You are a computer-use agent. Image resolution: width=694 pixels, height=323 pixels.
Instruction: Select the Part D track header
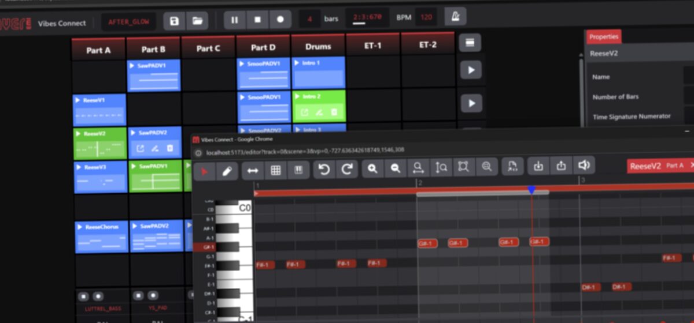(x=263, y=47)
